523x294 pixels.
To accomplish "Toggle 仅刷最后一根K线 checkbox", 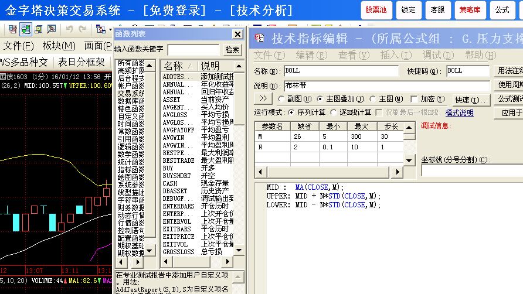I will coord(379,112).
